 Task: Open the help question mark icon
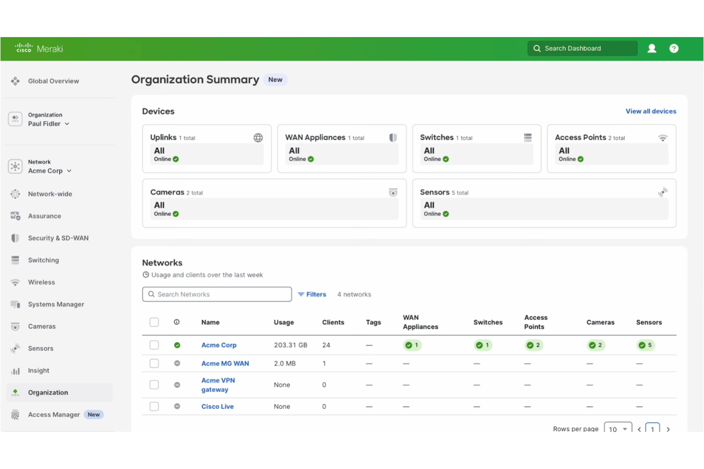pyautogui.click(x=674, y=48)
